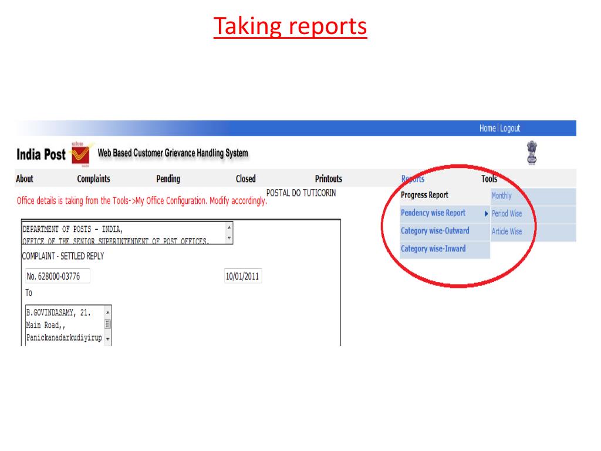
Task: Click the national emblem icon
Action: 532,153
